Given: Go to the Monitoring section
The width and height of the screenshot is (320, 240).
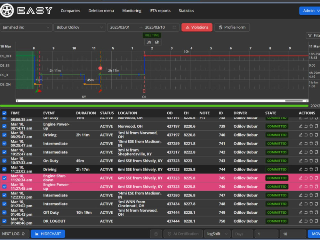Looking at the screenshot, I should click(x=132, y=11).
